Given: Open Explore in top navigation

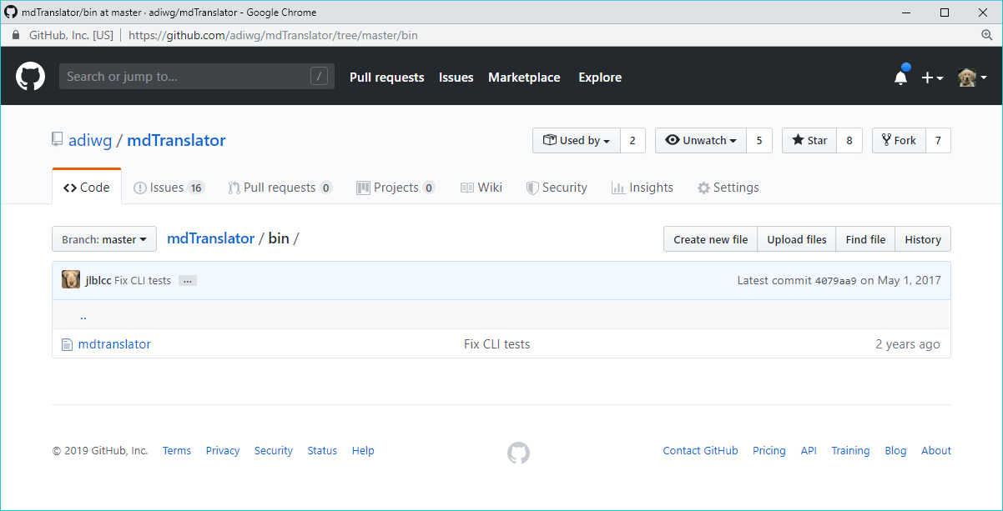Looking at the screenshot, I should (x=600, y=78).
